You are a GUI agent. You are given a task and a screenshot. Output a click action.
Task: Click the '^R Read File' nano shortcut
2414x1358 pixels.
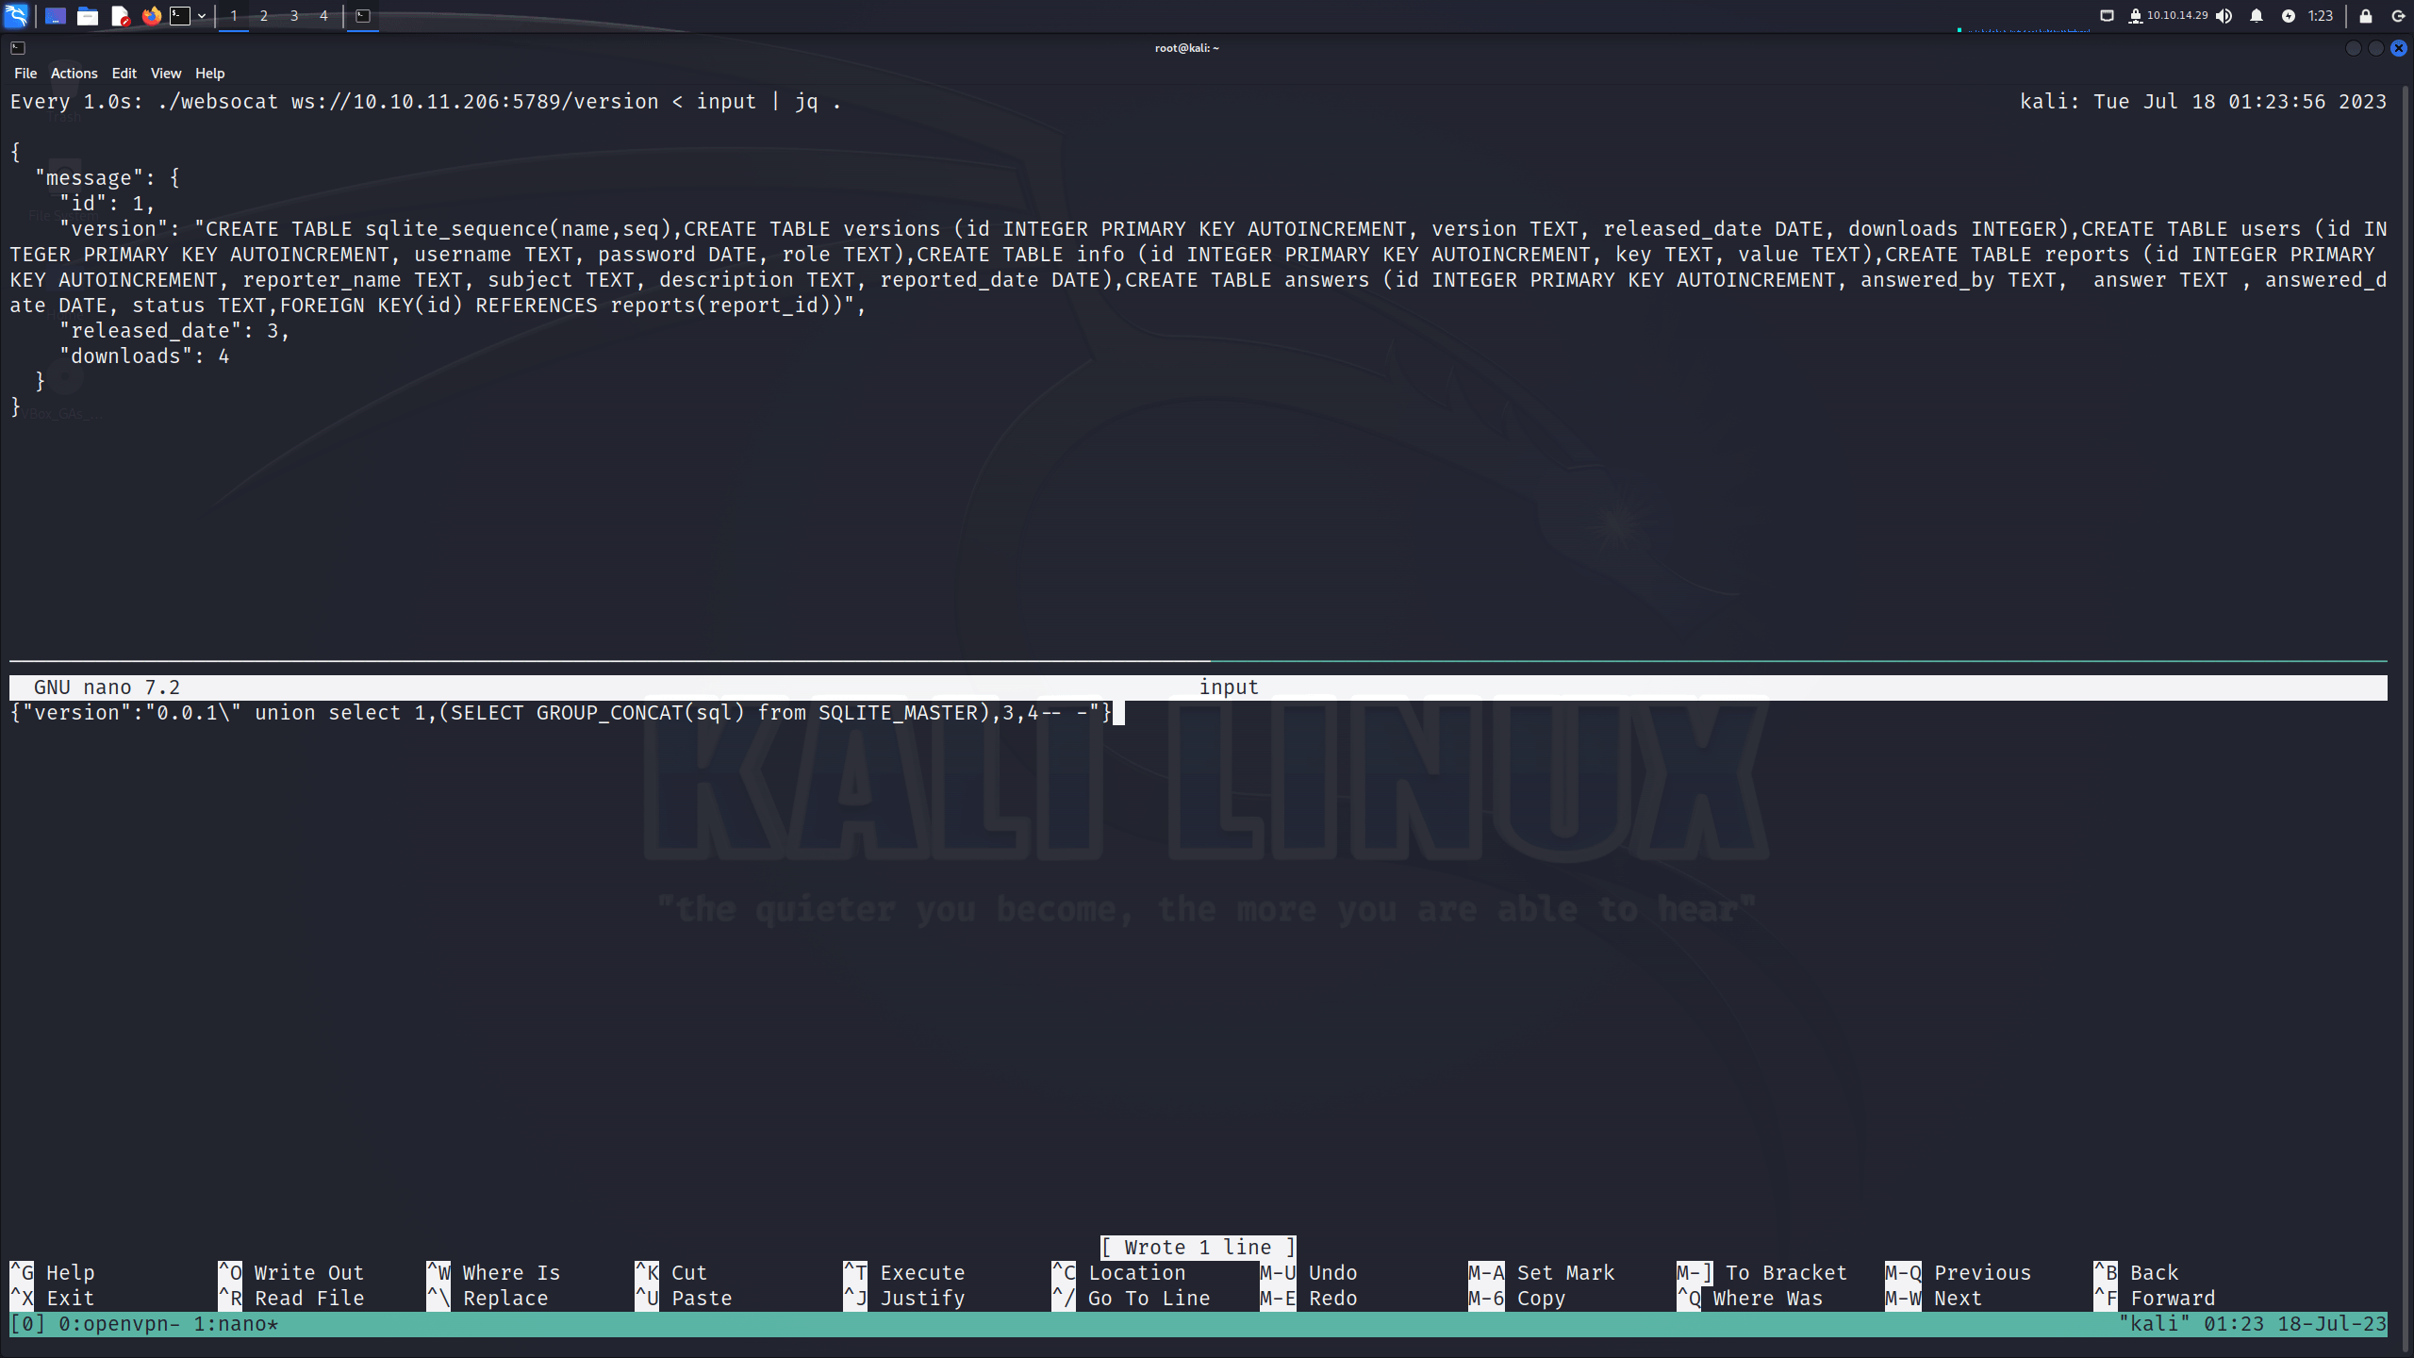(291, 1299)
